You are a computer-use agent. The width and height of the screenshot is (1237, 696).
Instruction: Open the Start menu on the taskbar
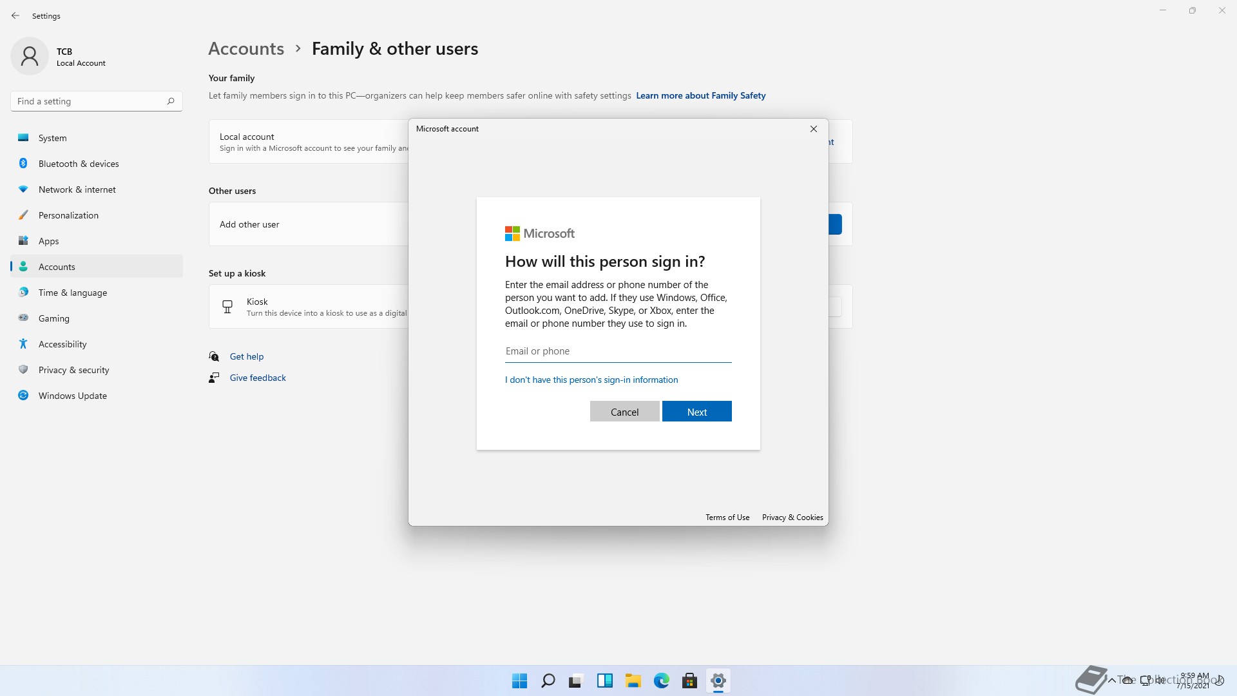pos(519,681)
